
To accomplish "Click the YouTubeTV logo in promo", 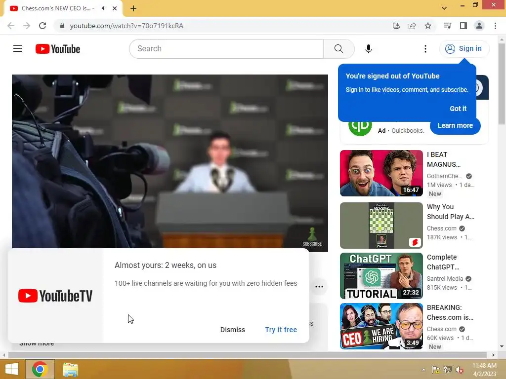I will [x=55, y=296].
